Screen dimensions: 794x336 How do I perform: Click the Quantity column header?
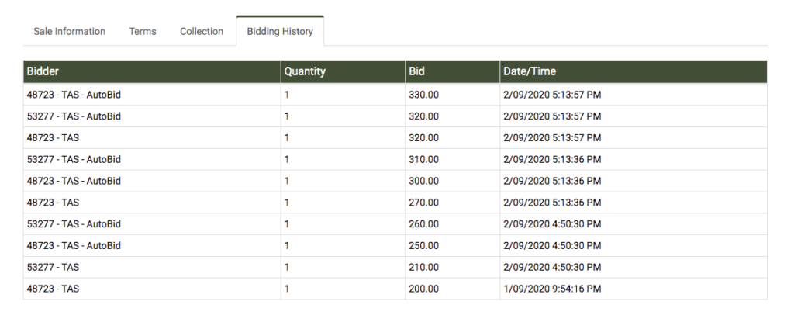pyautogui.click(x=305, y=71)
